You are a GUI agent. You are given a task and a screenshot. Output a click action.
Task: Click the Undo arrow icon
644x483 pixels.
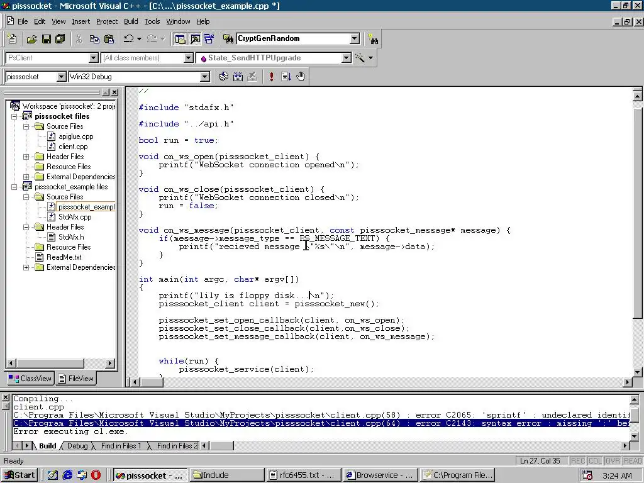[128, 39]
